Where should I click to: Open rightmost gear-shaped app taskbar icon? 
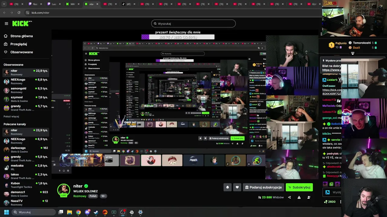140,212
